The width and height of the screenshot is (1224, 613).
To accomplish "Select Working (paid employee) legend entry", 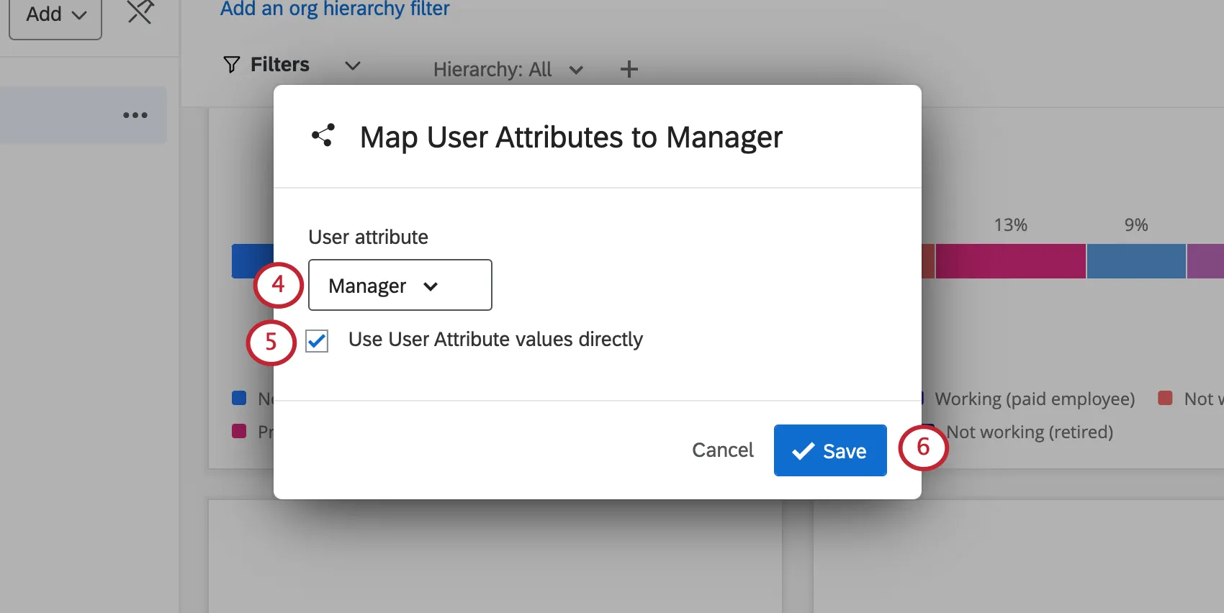I will click(1034, 399).
